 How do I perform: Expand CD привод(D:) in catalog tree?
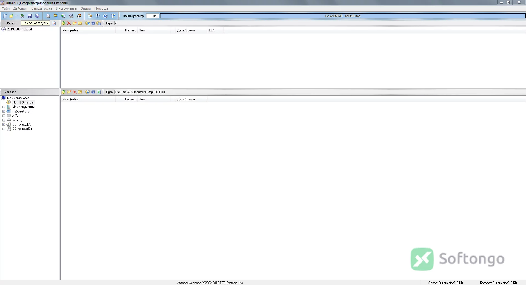click(4, 125)
